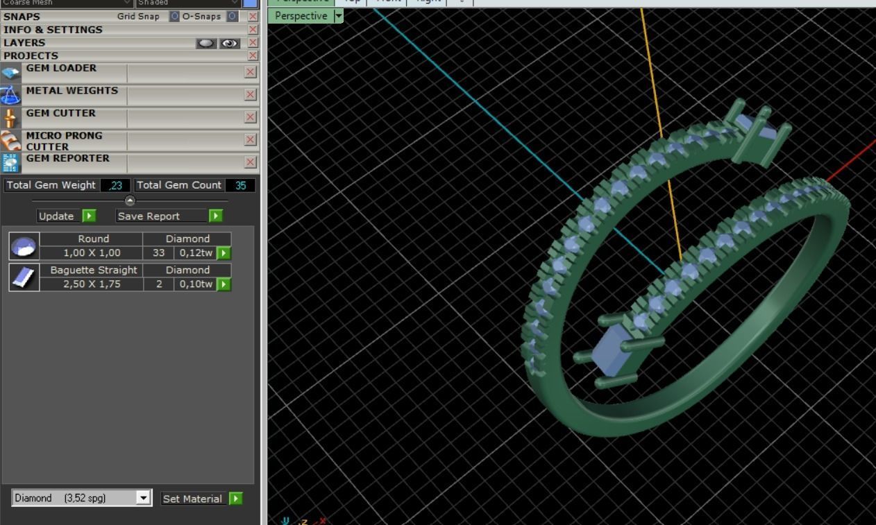The width and height of the screenshot is (876, 525).
Task: Open the Gem Cutter tool icon
Action: [10, 117]
